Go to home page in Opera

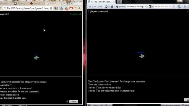tap(112, 6)
